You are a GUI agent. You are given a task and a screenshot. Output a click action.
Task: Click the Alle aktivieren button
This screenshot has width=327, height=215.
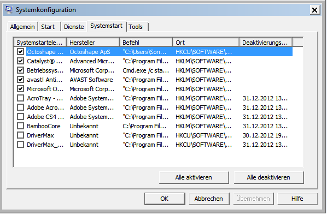(194, 177)
